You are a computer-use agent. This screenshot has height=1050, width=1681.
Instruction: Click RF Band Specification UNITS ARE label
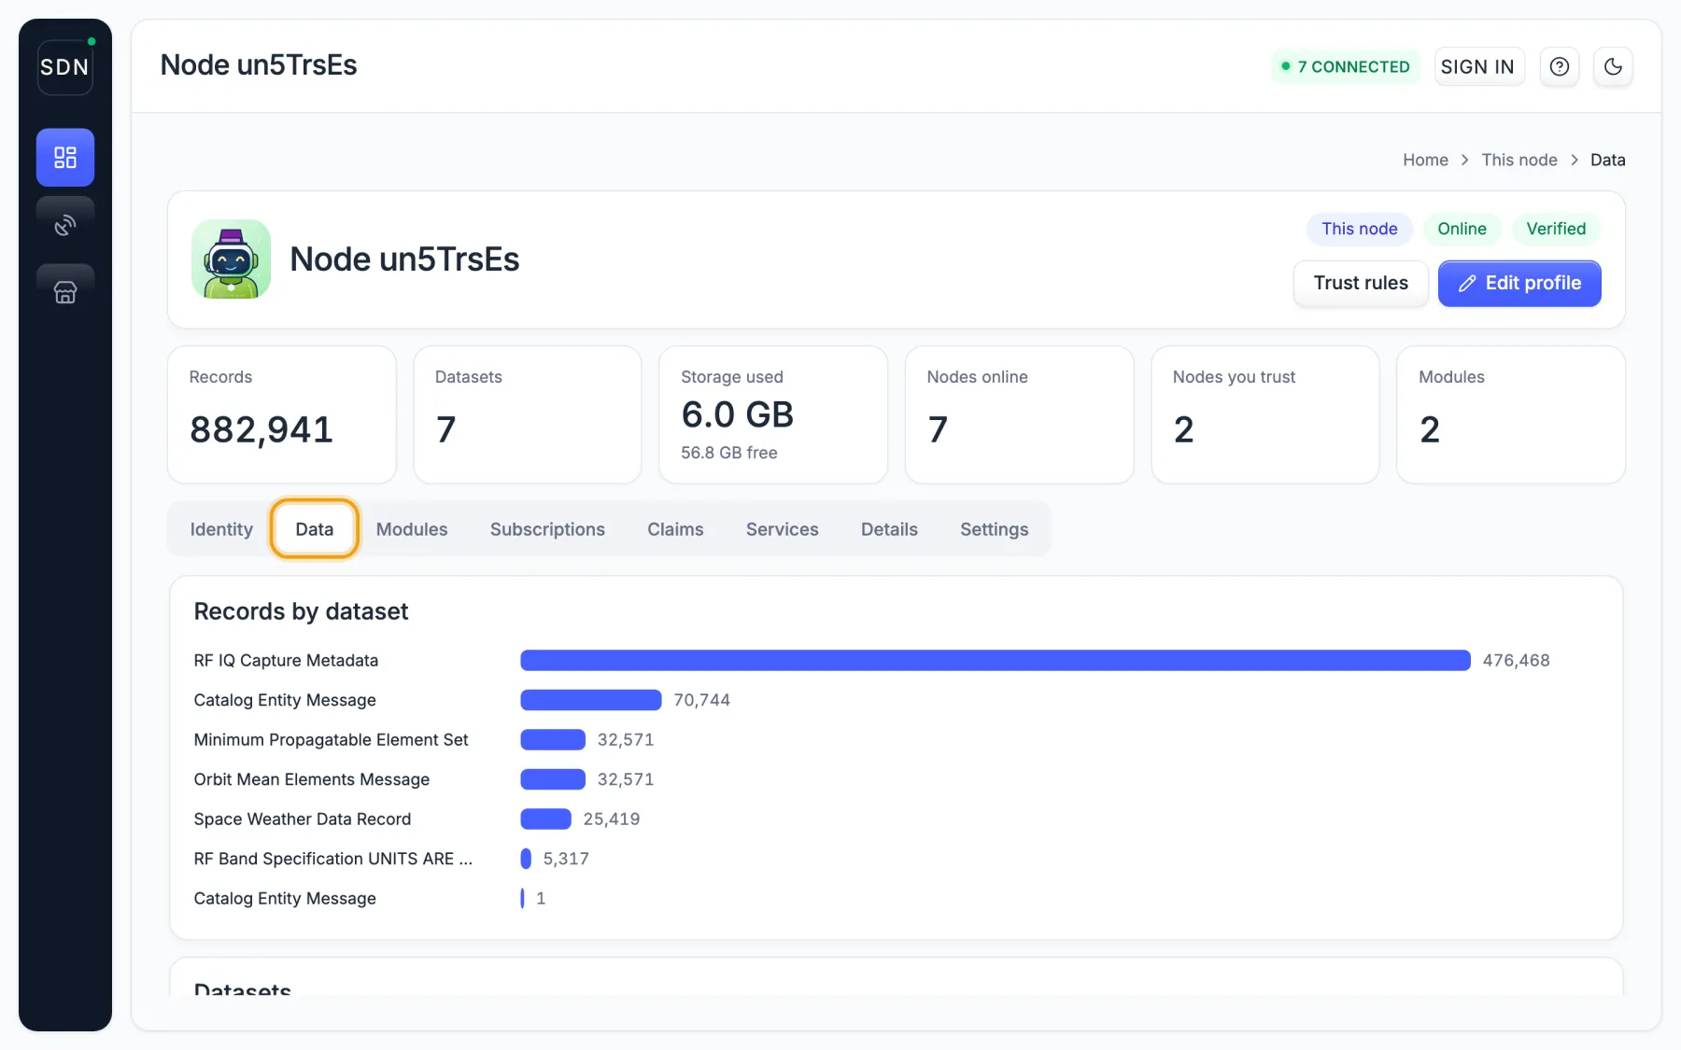pyautogui.click(x=333, y=859)
